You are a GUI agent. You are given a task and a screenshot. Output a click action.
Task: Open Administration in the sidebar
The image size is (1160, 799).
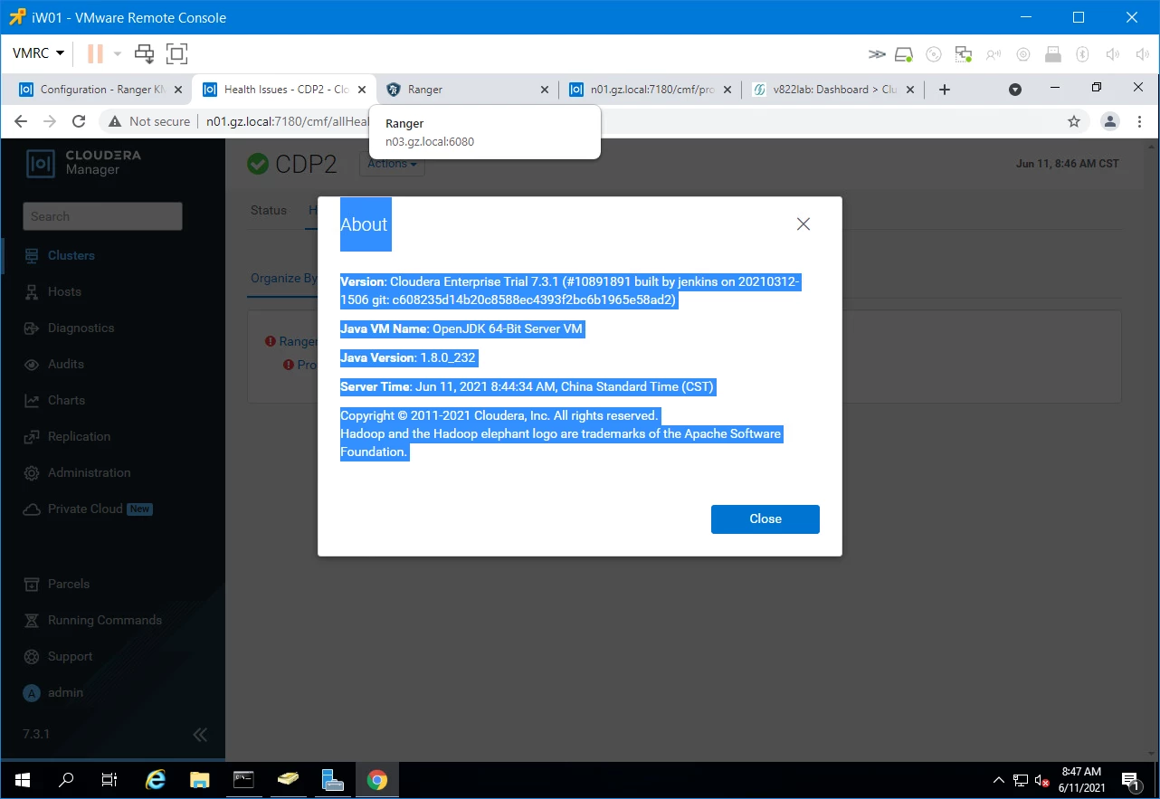pos(78,472)
